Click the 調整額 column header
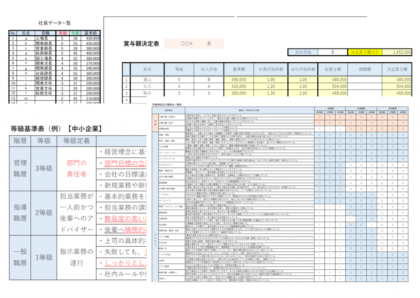The width and height of the screenshot is (420, 298). pos(365,69)
